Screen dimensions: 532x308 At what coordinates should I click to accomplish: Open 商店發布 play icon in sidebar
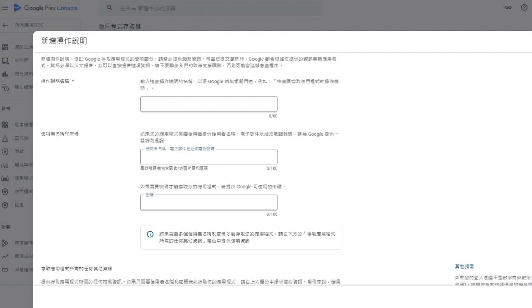coord(5,243)
